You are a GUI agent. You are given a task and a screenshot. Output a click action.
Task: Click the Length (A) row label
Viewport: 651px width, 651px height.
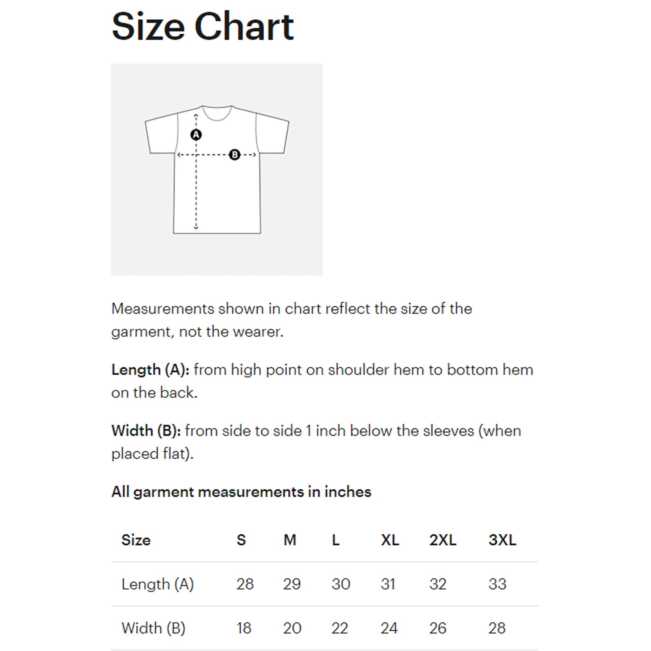pyautogui.click(x=158, y=584)
